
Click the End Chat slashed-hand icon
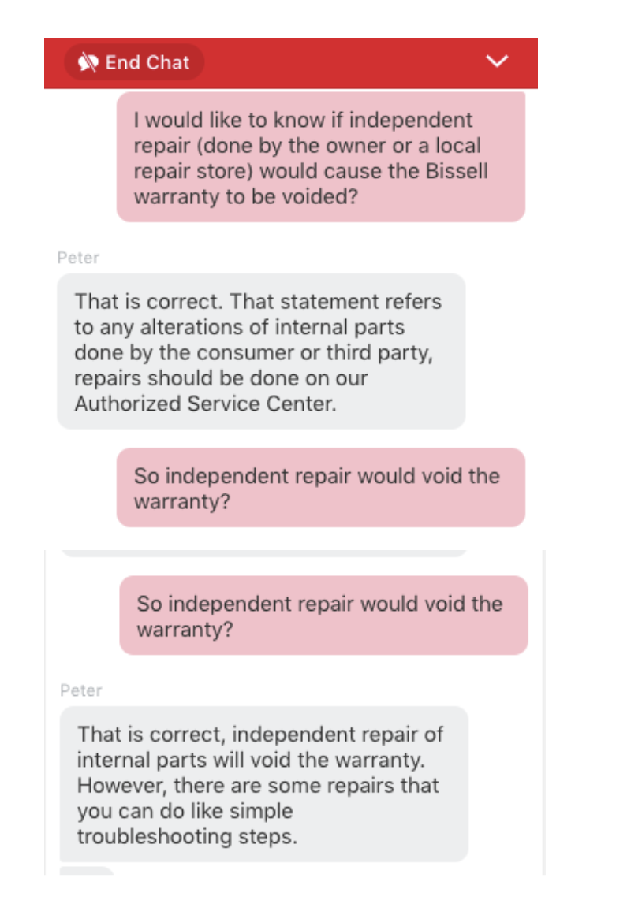click(88, 62)
